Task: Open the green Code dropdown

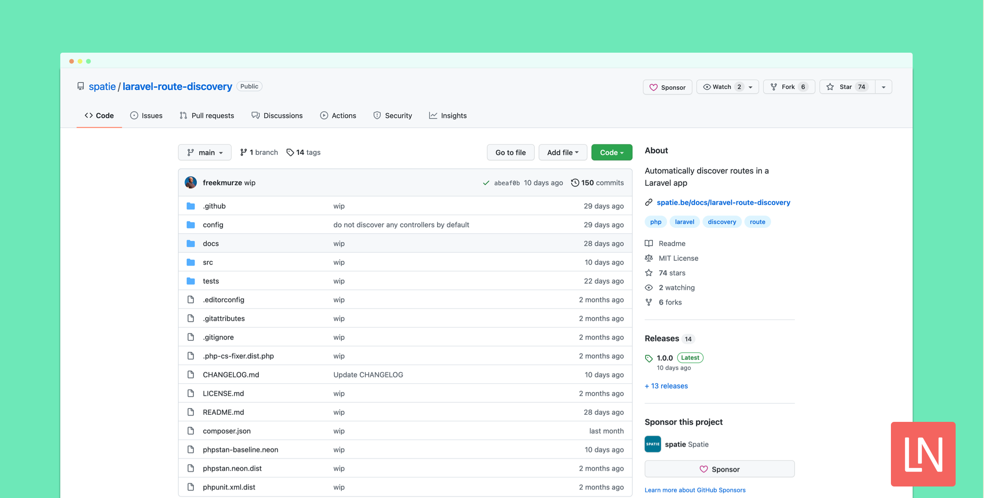Action: pos(612,152)
